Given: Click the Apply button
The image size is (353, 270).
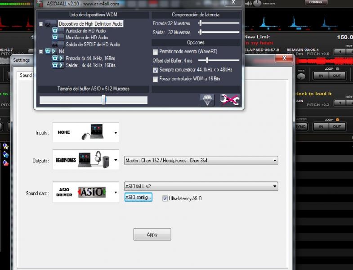Looking at the screenshot, I should [x=152, y=234].
